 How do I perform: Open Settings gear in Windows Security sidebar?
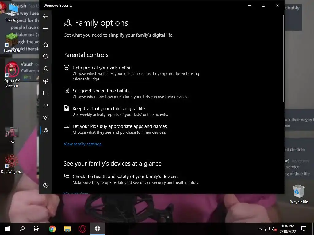coord(46,185)
